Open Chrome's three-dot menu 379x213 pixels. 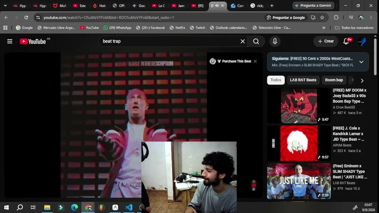(371, 17)
